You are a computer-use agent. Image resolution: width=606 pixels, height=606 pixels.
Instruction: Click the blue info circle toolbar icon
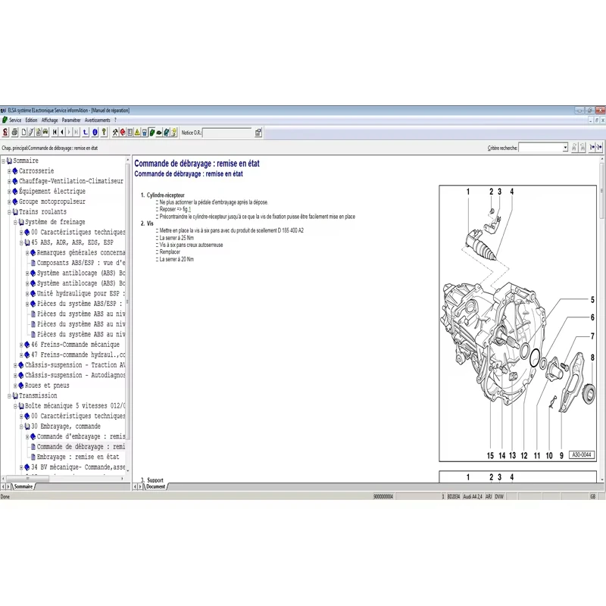pyautogui.click(x=95, y=133)
